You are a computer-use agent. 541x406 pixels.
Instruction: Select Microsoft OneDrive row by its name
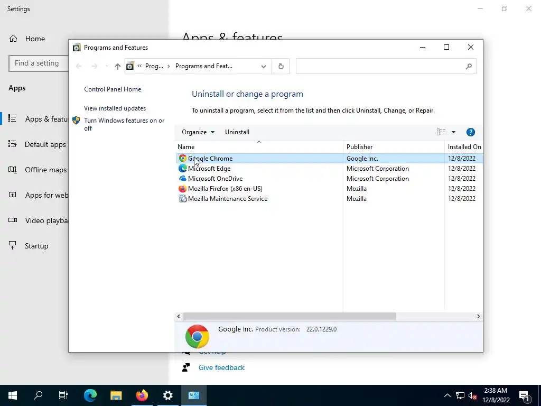(x=216, y=179)
